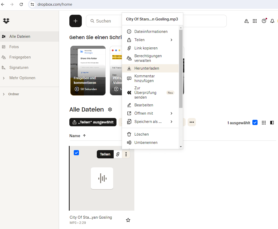Open the Teilen submenu in the context menu
Viewport: 278px width, 229px height.
click(150, 40)
